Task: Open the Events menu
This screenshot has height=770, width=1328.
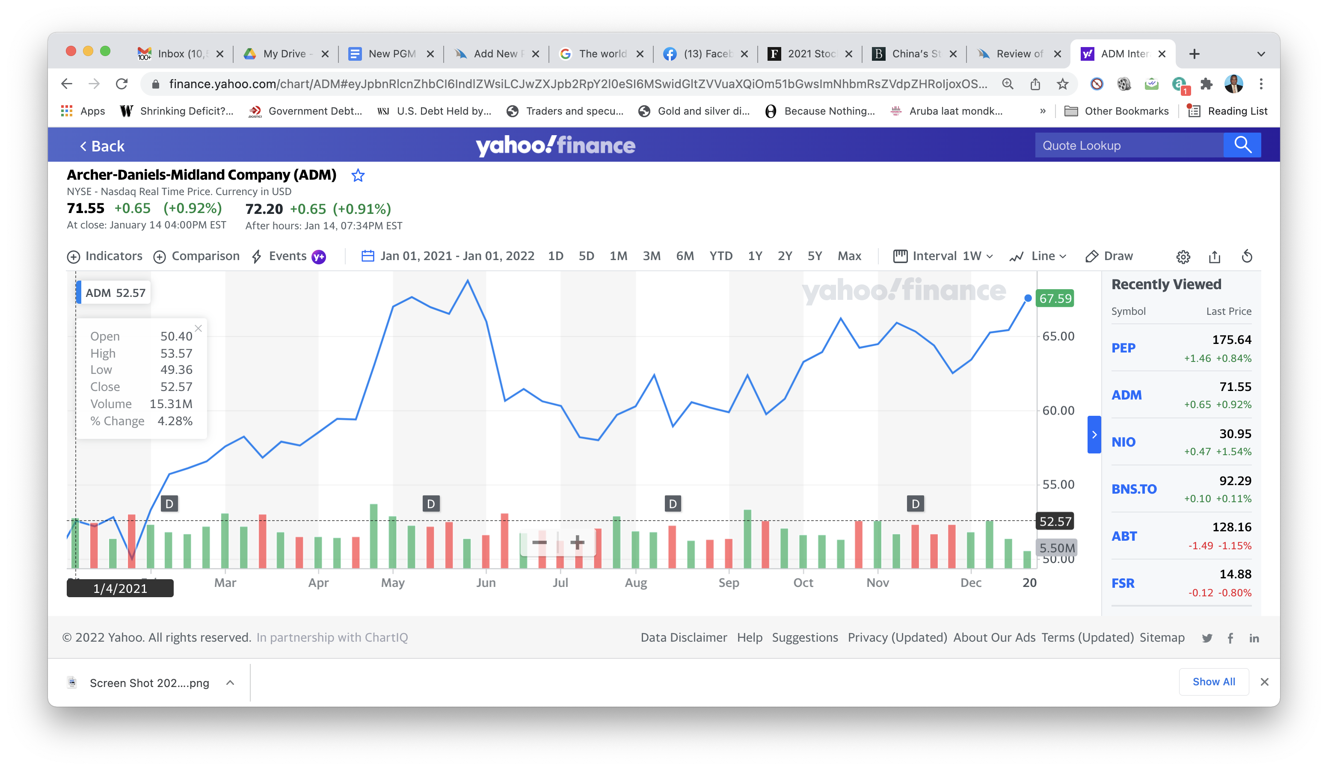Action: click(x=288, y=256)
